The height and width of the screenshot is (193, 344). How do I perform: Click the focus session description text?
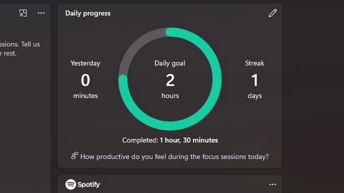click(x=20, y=49)
